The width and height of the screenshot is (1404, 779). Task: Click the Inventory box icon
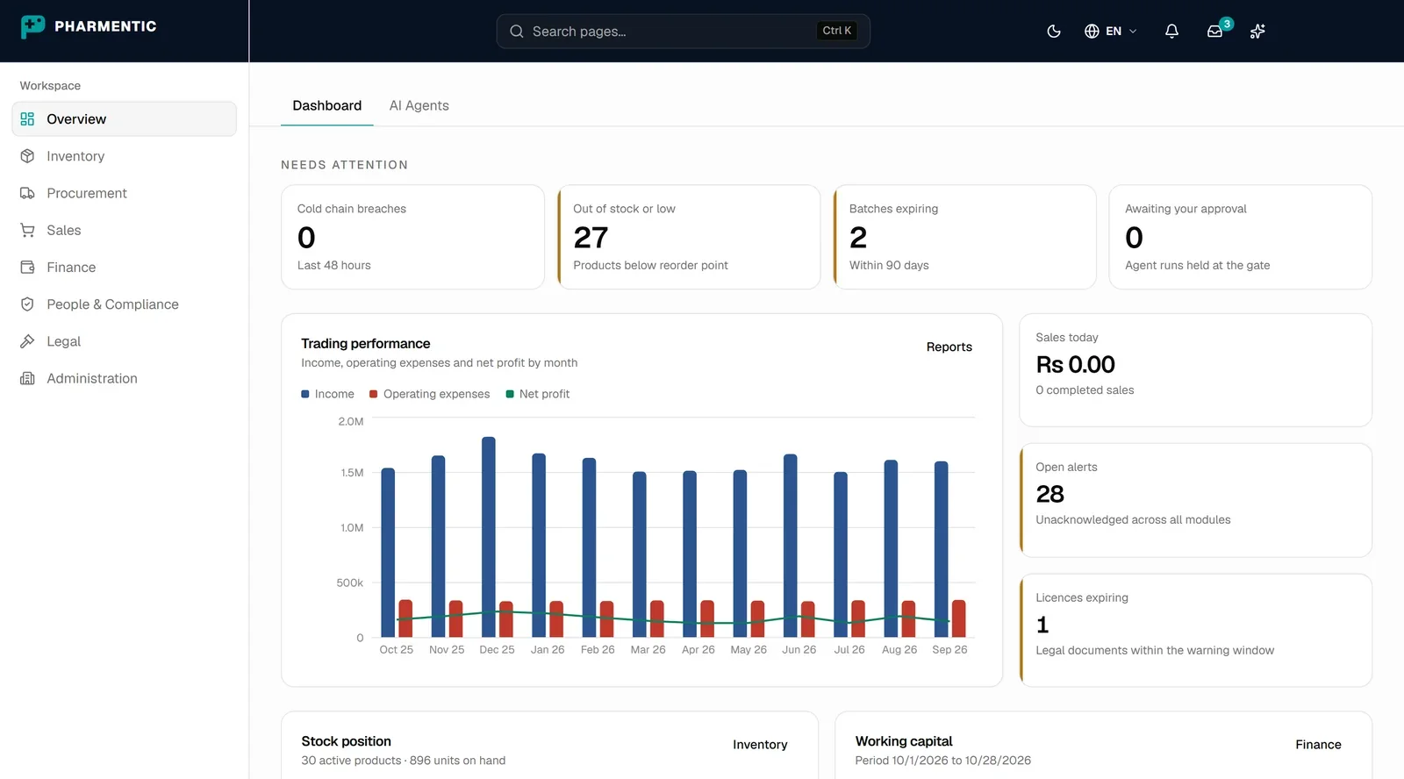point(27,156)
